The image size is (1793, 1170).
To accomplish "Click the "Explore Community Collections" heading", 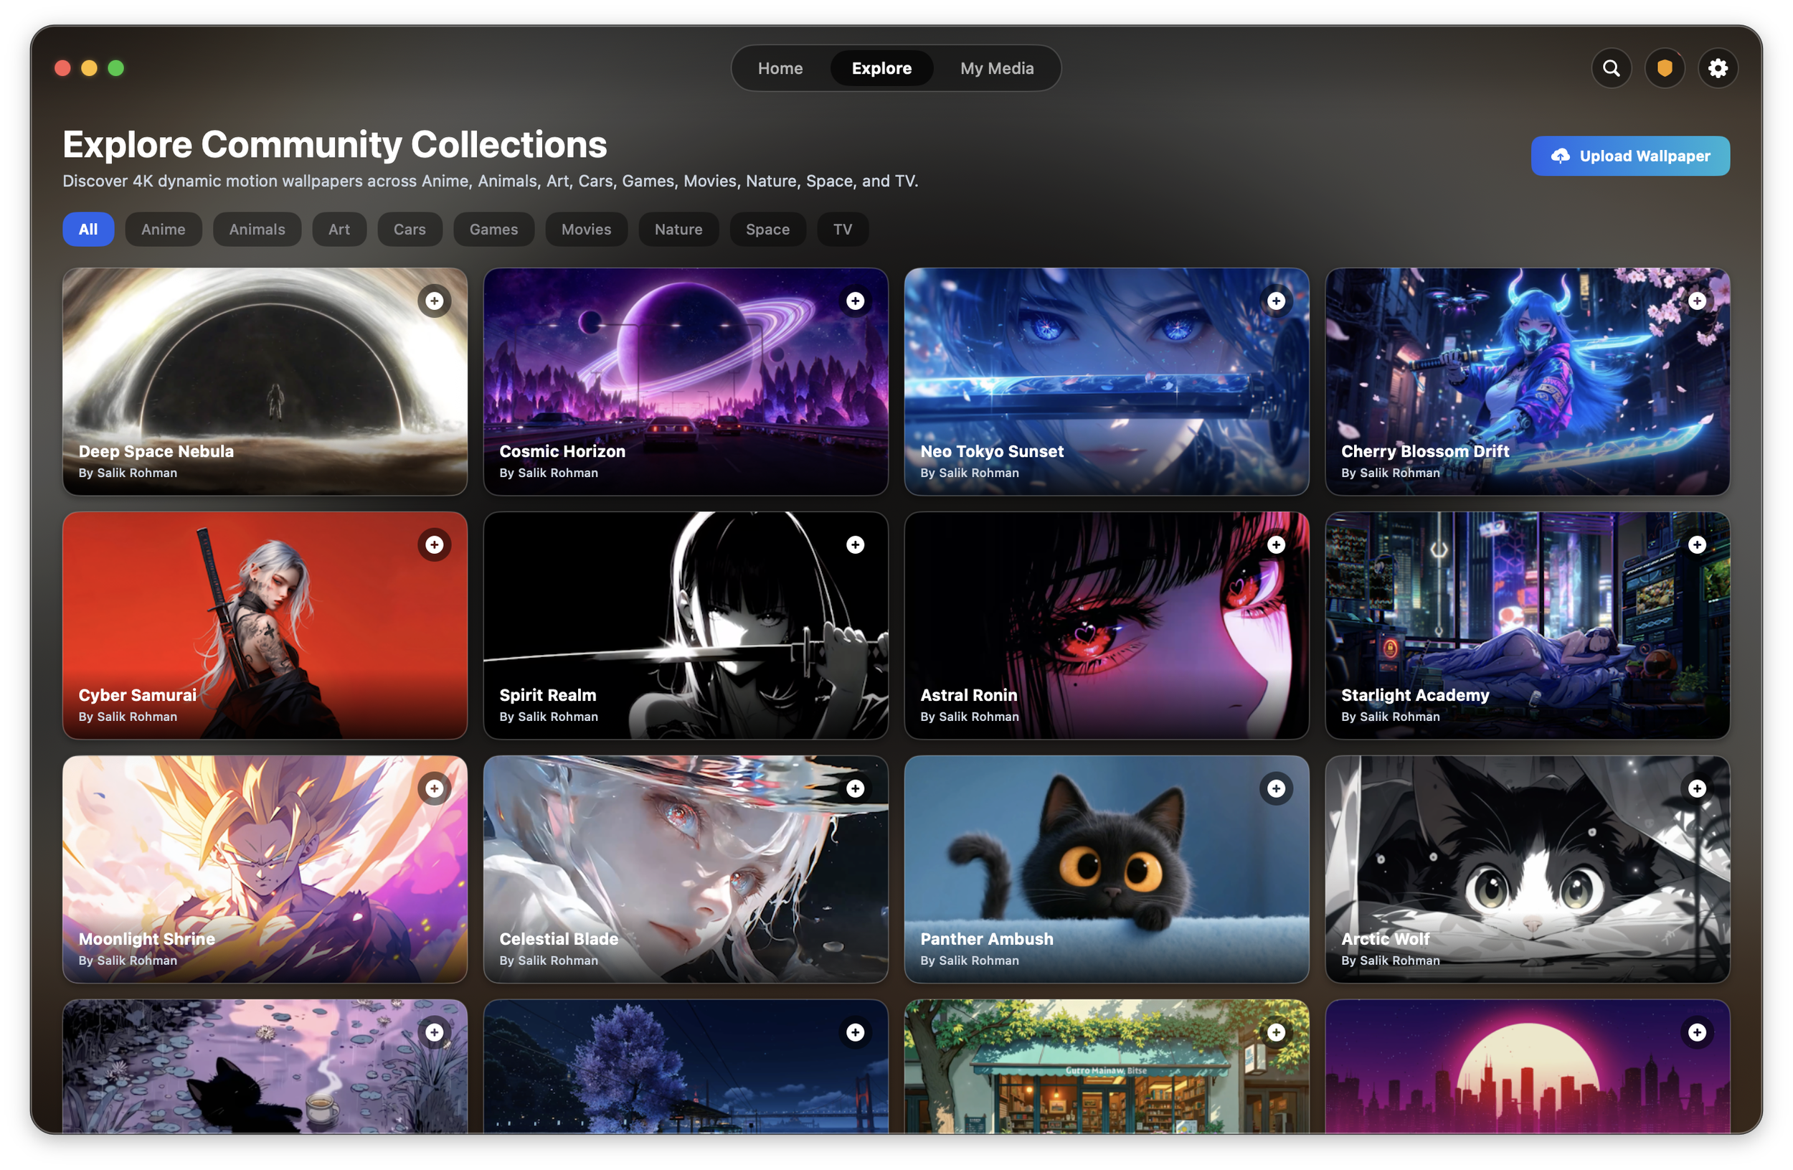I will (334, 144).
